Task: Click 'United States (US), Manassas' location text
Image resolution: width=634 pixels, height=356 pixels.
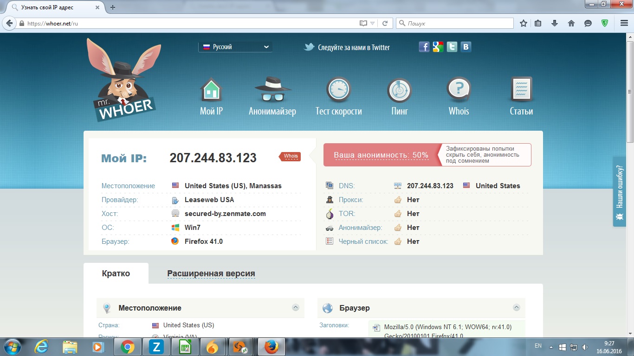Action: pos(233,186)
